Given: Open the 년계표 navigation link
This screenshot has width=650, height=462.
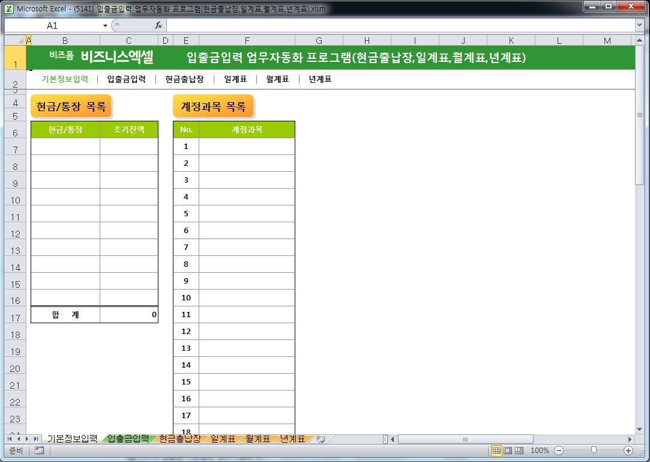Looking at the screenshot, I should tap(320, 79).
